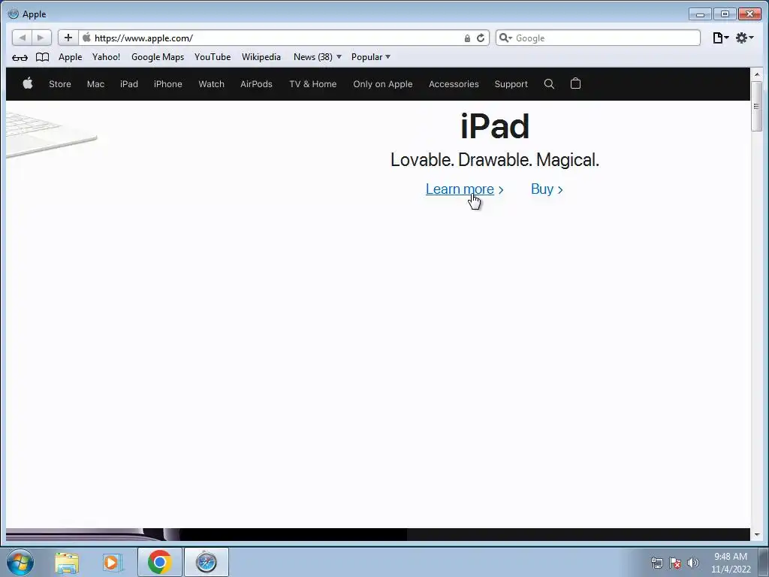Select the Safari compass icon in taskbar
The width and height of the screenshot is (769, 577).
(x=206, y=562)
